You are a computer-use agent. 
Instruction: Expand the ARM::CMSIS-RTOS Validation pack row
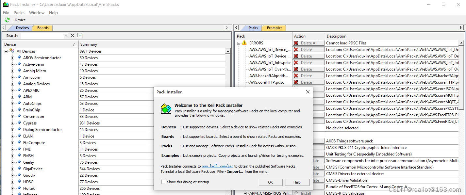point(245,193)
